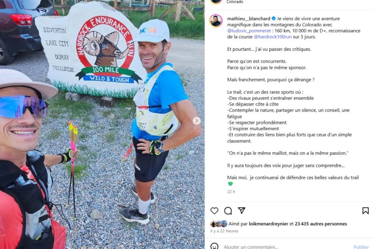The height and width of the screenshot is (249, 373).
Task: Click the Hardrock selfie photo
Action: pyautogui.click(x=102, y=125)
